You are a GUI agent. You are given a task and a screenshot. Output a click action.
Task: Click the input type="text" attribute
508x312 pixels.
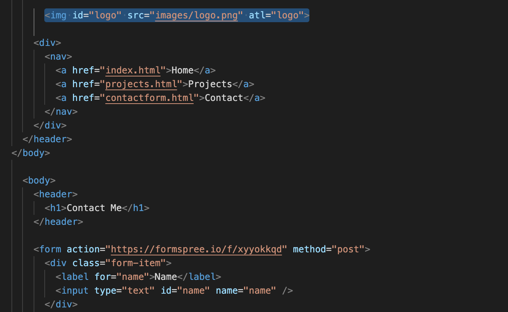click(125, 291)
